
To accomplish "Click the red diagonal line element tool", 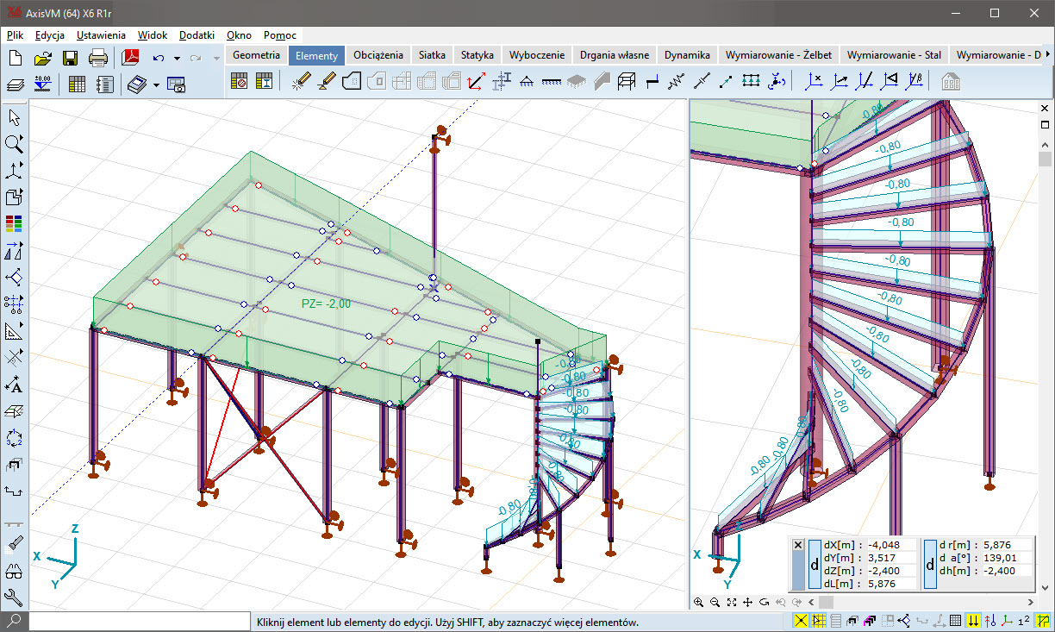I will [x=475, y=82].
